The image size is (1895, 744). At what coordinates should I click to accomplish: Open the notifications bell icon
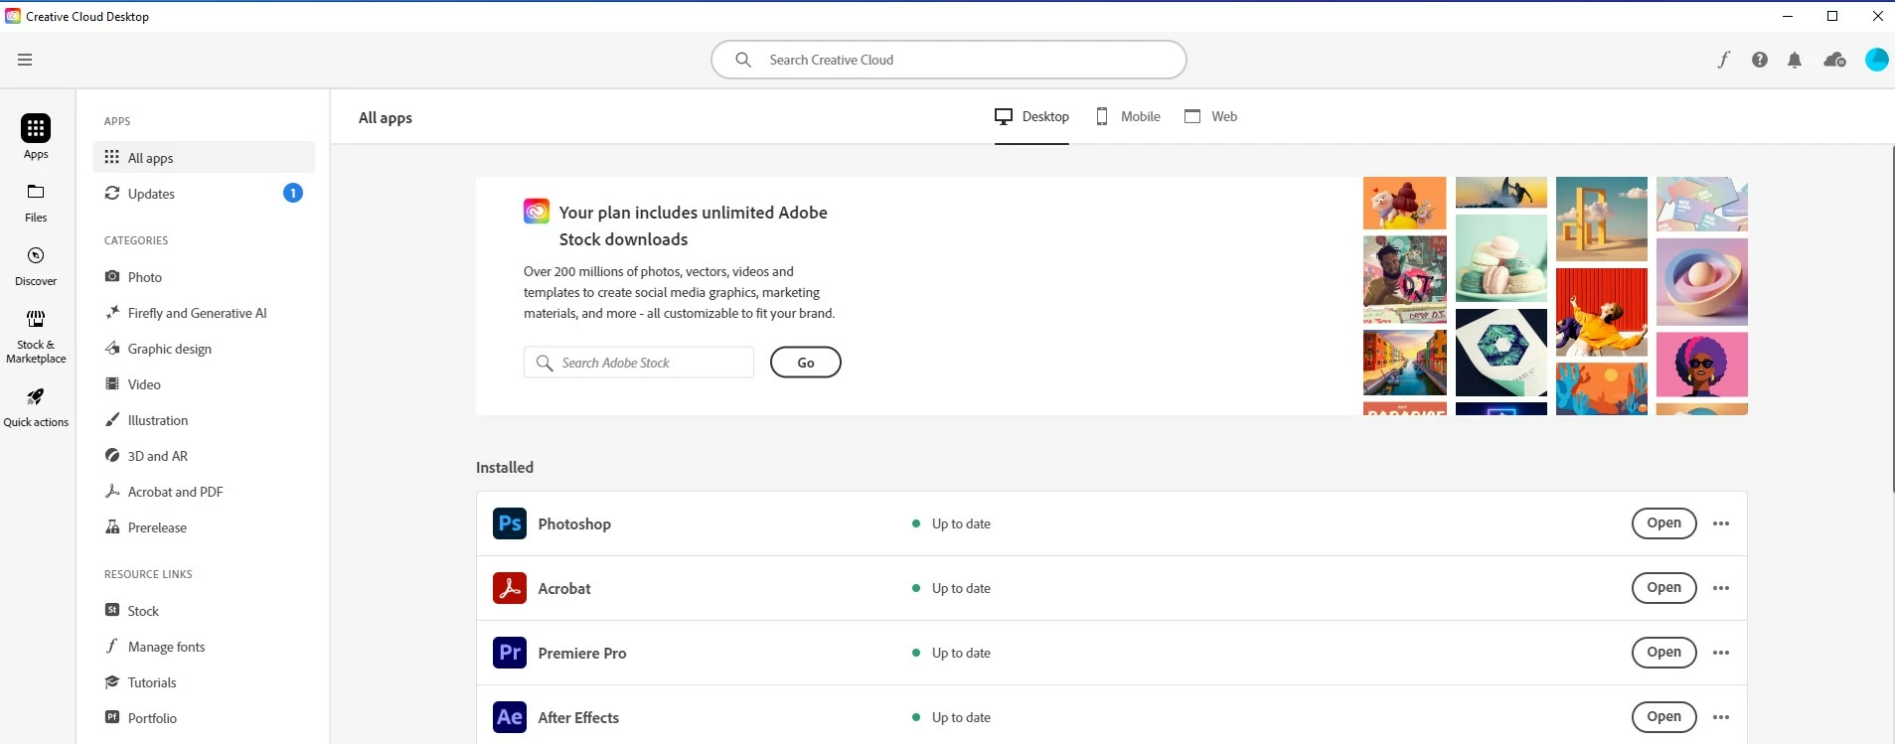(1795, 60)
